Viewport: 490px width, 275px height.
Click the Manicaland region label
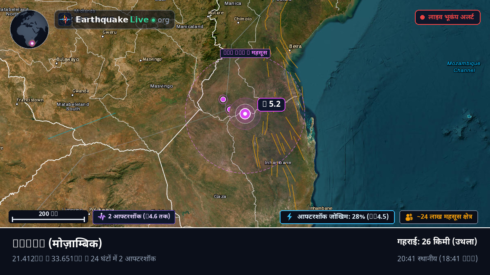[x=189, y=26]
